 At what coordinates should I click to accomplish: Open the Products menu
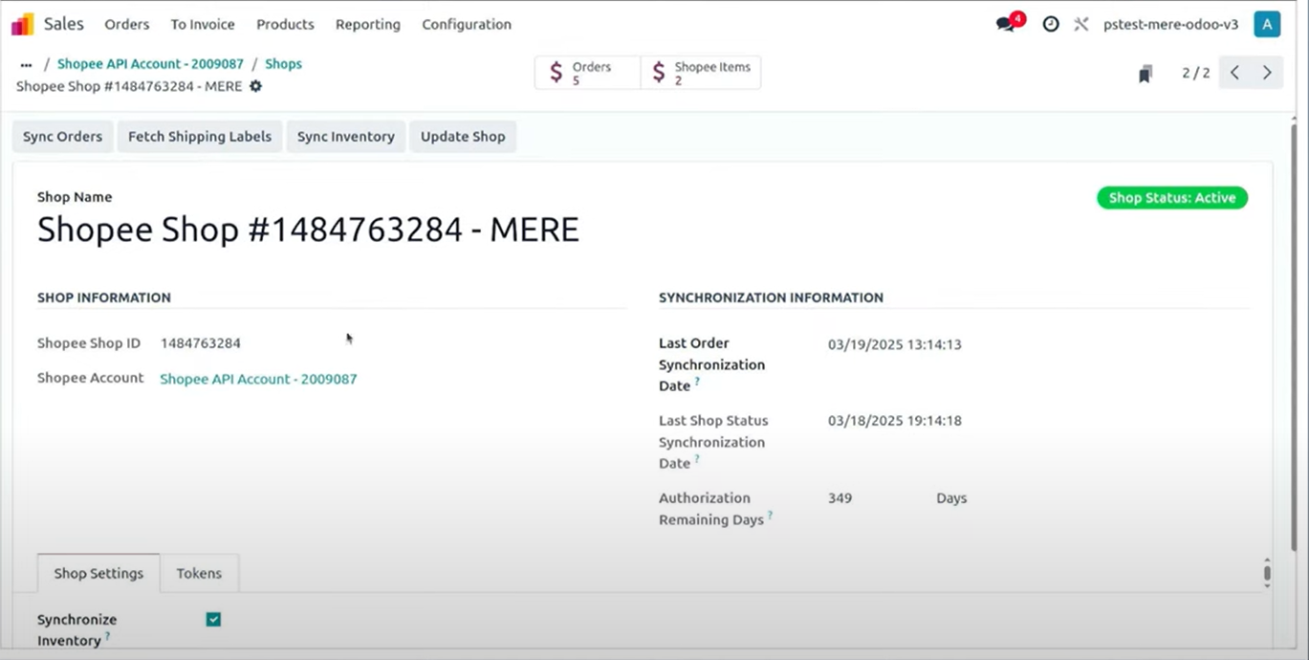coord(285,24)
